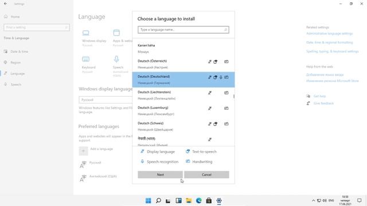The height and width of the screenshot is (206, 367).
Task: Open Widgets from the taskbar
Action: (x=178, y=201)
